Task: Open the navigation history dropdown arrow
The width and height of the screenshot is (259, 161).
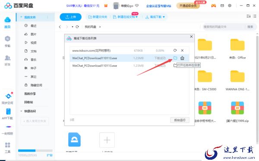Action: coord(73,27)
